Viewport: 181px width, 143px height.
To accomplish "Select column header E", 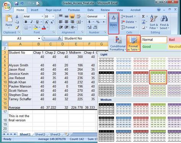I will [76, 44].
